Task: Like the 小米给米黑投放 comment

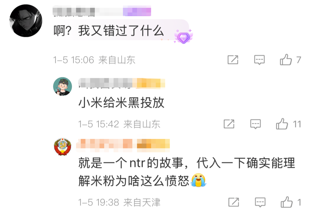Action: coord(282,124)
